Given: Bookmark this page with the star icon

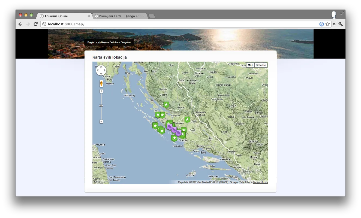Looking at the screenshot, I should point(327,24).
